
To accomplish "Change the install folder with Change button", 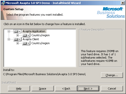I will pos(112,75).
